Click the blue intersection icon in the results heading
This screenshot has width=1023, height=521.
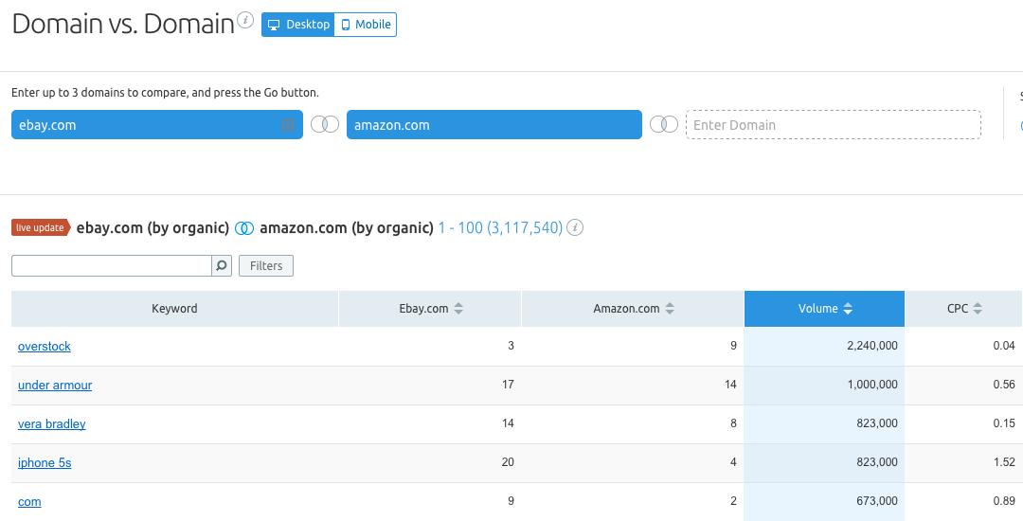click(244, 228)
